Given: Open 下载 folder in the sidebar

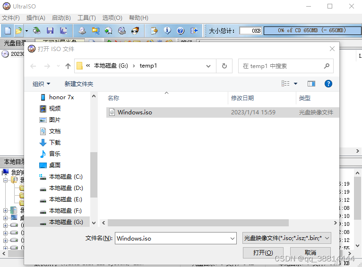Looking at the screenshot, I should coord(50,143).
